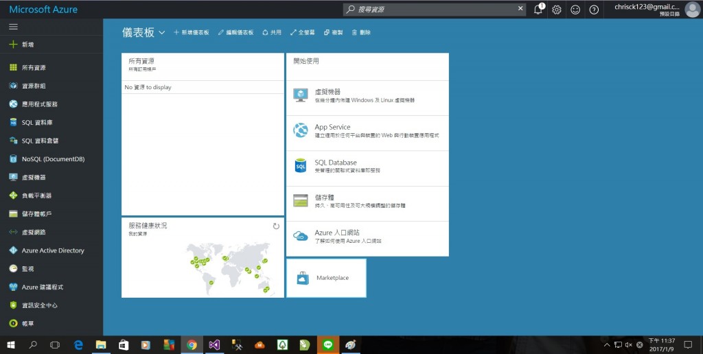703x354 pixels.
Task: Open the 虛擬機器 getting-started tile
Action: (x=367, y=98)
